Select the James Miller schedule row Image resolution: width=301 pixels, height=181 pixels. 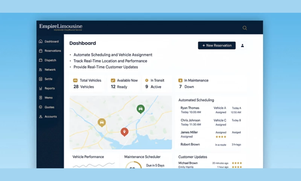tap(211, 135)
